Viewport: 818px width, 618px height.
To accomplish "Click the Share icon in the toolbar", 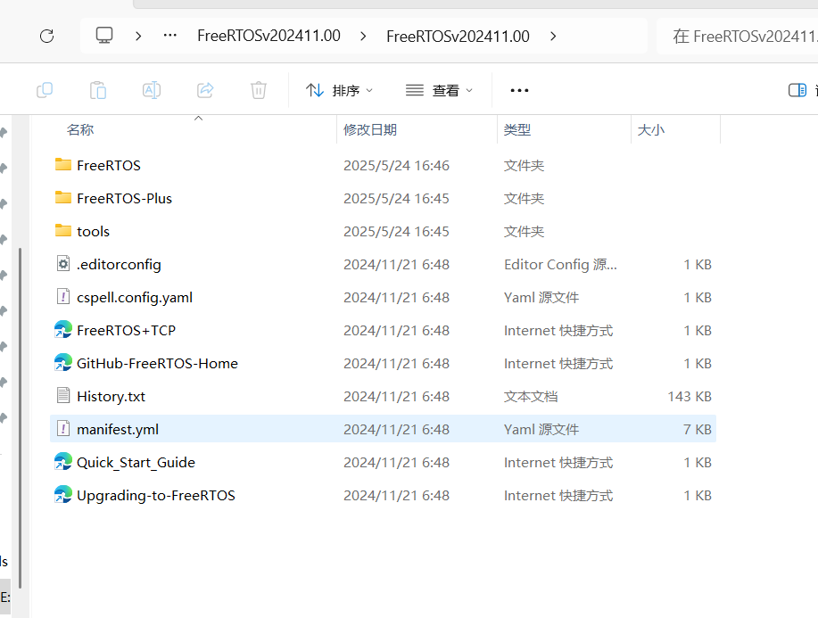I will [204, 89].
